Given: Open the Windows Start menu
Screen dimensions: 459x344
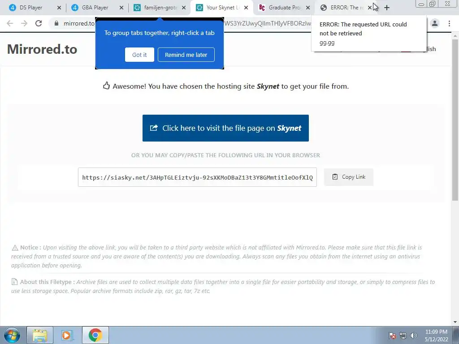Looking at the screenshot, I should [x=12, y=335].
